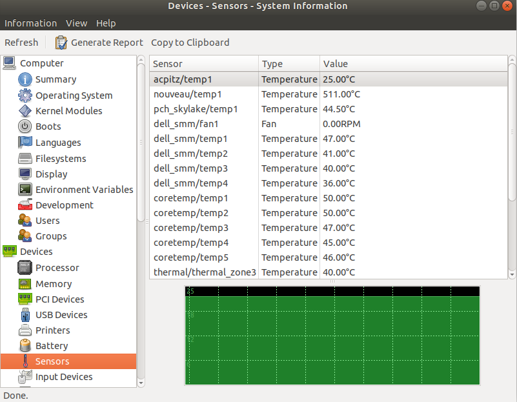The image size is (517, 402).
Task: Sort by the Type column header
Action: [x=289, y=64]
